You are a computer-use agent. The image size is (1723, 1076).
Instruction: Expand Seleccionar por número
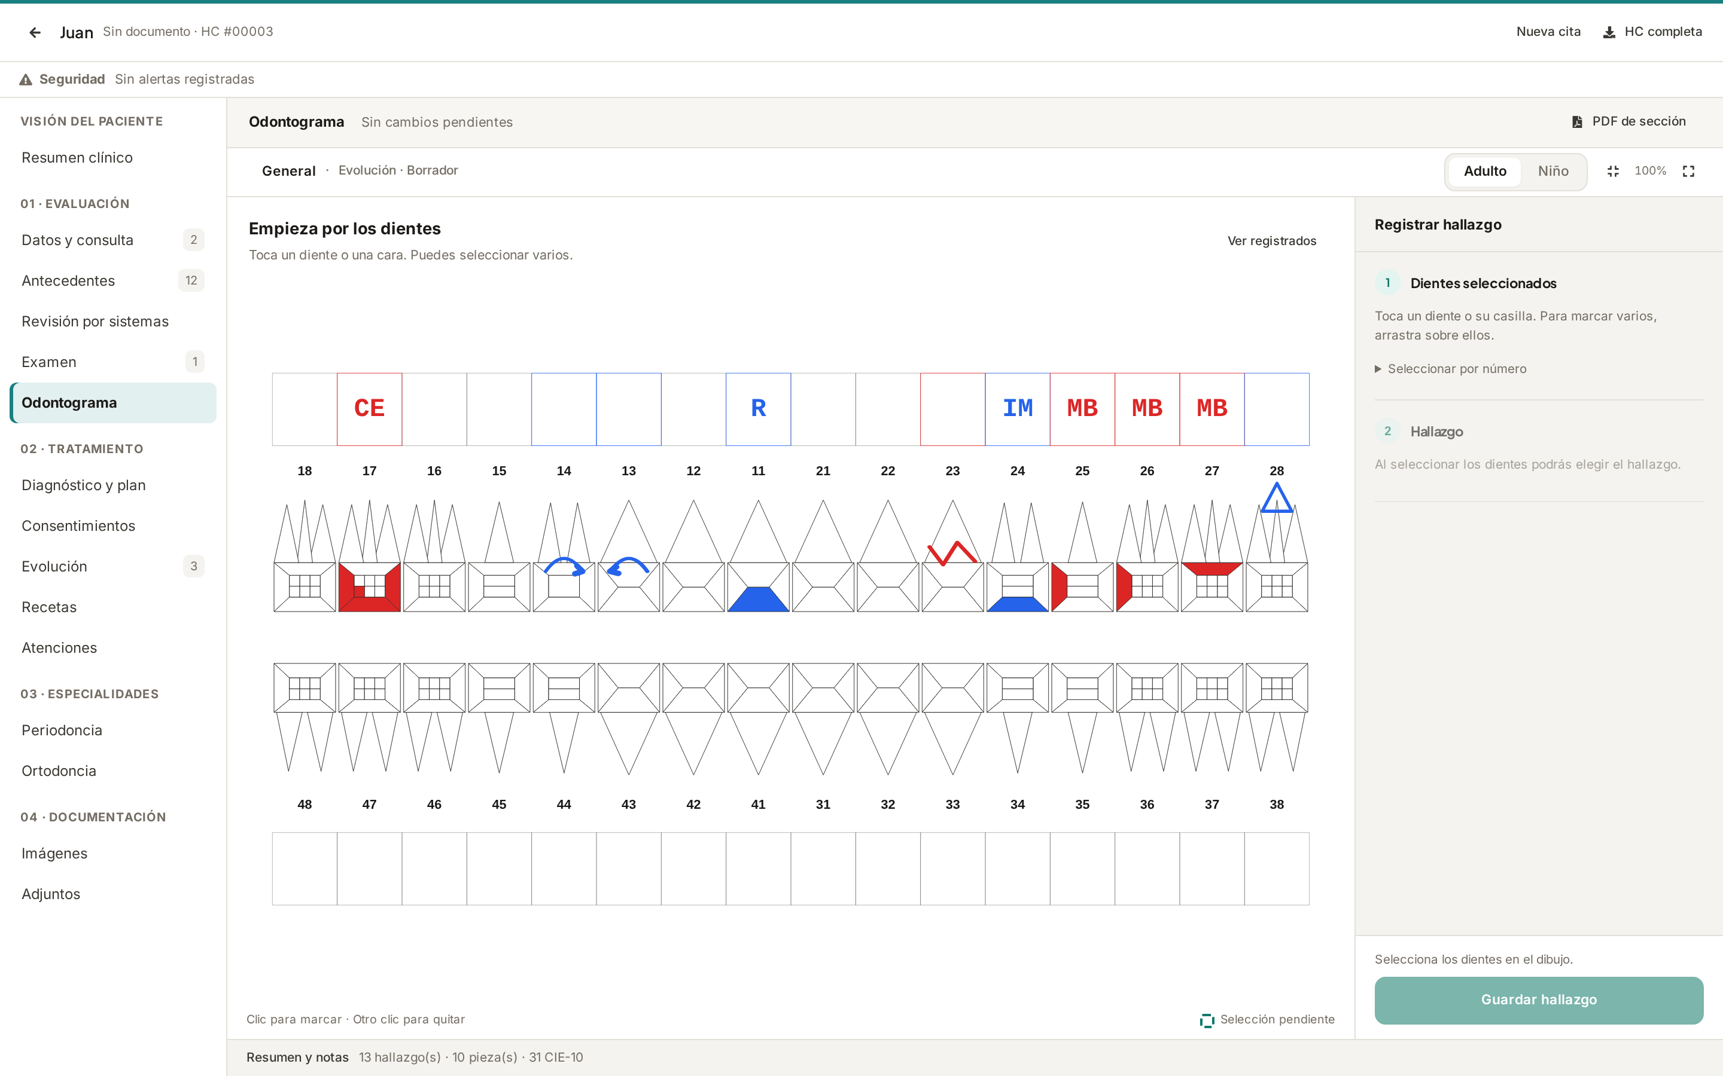click(1450, 369)
